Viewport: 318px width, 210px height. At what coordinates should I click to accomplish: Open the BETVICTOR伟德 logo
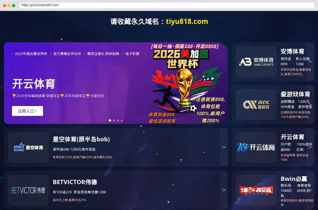(28, 190)
